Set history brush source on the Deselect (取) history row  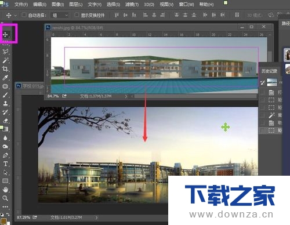tap(262, 123)
